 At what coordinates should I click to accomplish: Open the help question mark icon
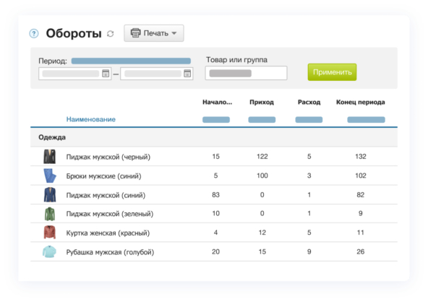(x=34, y=33)
